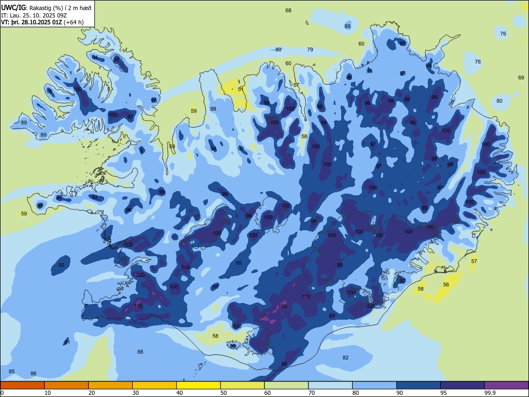Screen dimensions: 529x397
Task: Click the legend tick label 90
Action: click(399, 393)
